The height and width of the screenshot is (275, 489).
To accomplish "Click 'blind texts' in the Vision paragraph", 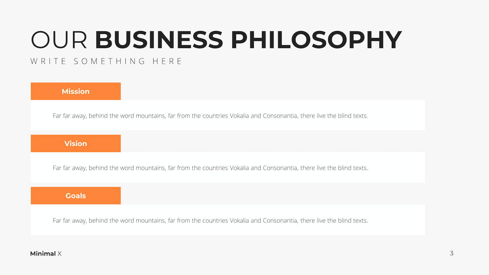I will point(353,168).
